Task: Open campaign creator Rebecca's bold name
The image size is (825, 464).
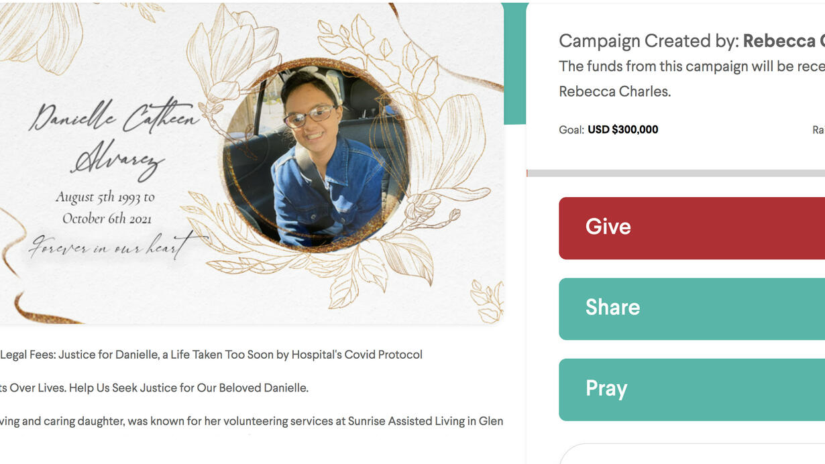Action: point(783,41)
